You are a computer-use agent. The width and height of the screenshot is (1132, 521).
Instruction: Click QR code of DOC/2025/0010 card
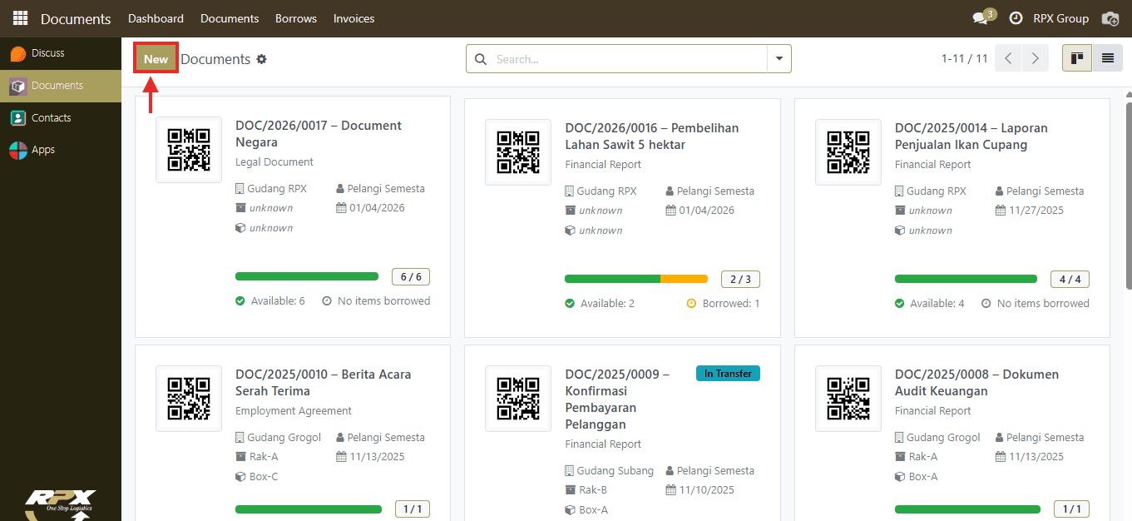point(189,399)
